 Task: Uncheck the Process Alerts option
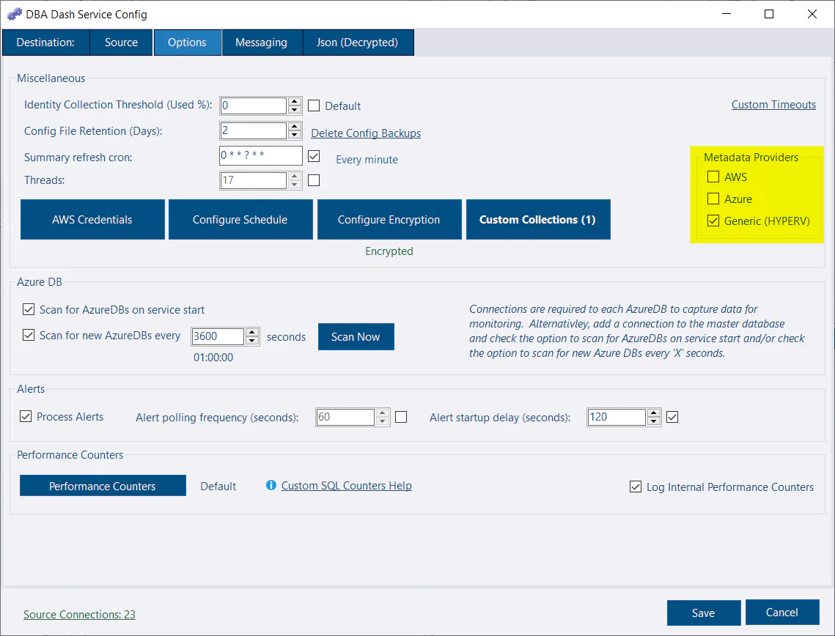point(26,416)
